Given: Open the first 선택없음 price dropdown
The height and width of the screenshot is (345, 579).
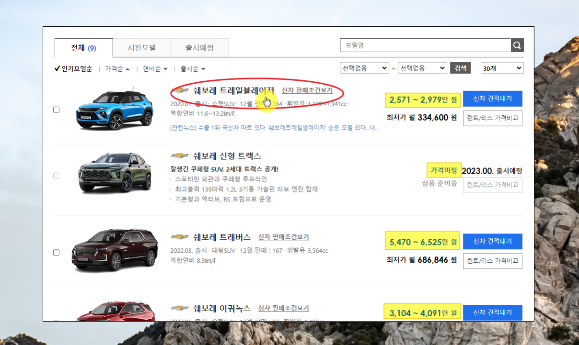Looking at the screenshot, I should tap(364, 68).
